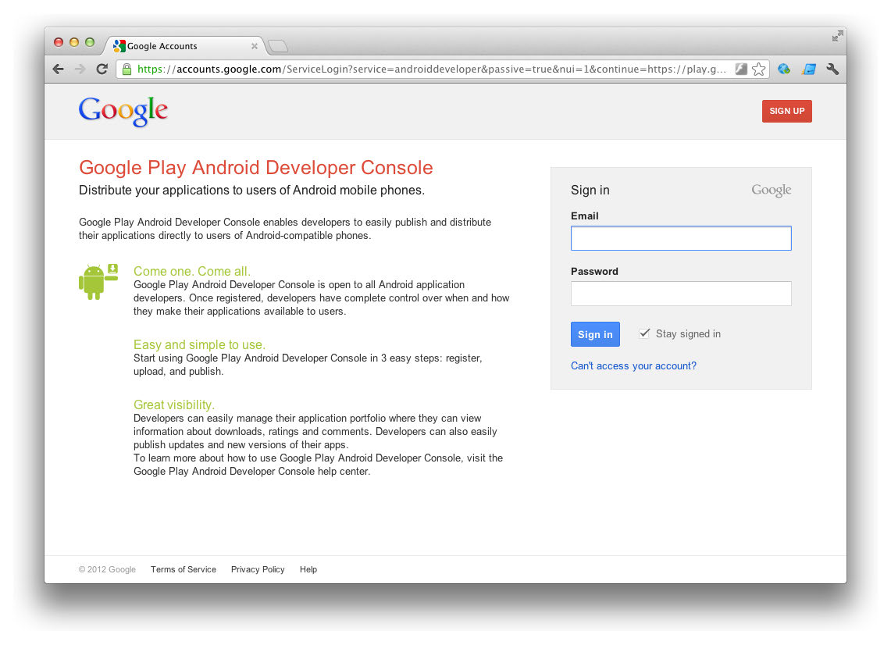Click the green SSL padlock icon
This screenshot has height=645, width=891.
click(127, 69)
